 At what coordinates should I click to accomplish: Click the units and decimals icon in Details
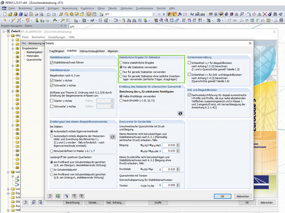pos(58,196)
